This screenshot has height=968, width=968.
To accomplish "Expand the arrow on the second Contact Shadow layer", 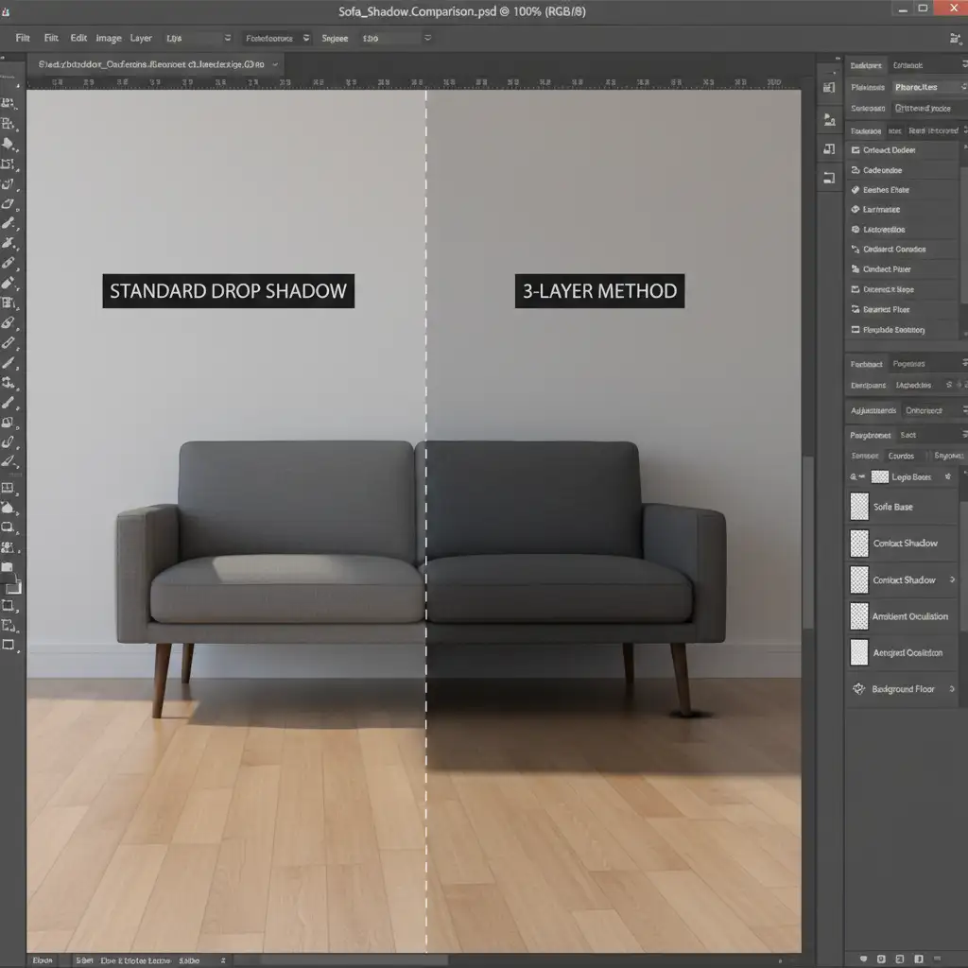I will [x=950, y=580].
